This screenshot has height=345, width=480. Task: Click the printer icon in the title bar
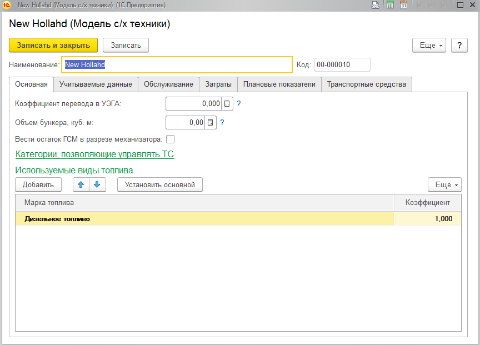(x=376, y=5)
